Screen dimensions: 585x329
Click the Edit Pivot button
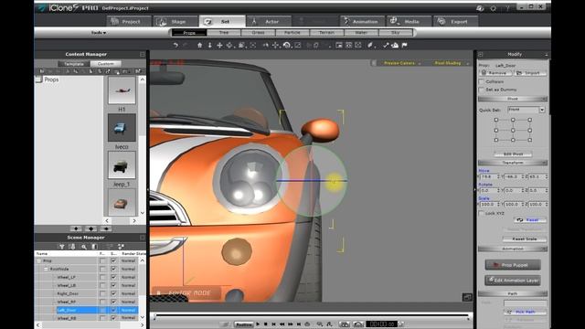[x=513, y=154]
